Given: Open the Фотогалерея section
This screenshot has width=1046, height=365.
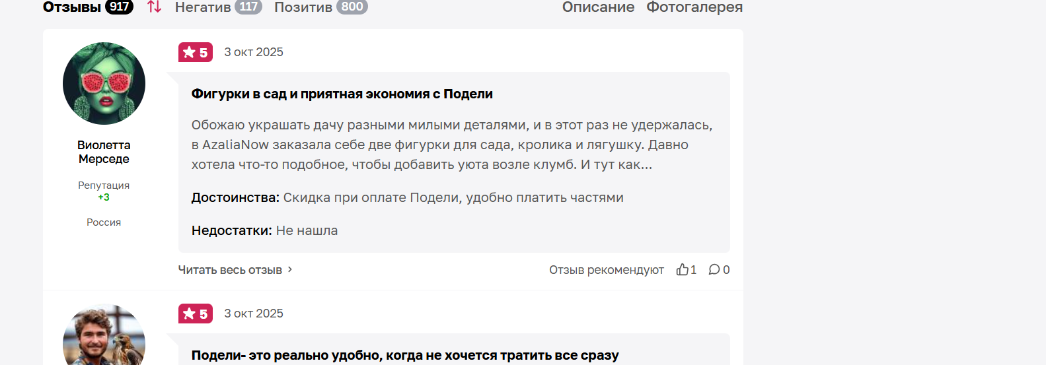Looking at the screenshot, I should click(694, 7).
